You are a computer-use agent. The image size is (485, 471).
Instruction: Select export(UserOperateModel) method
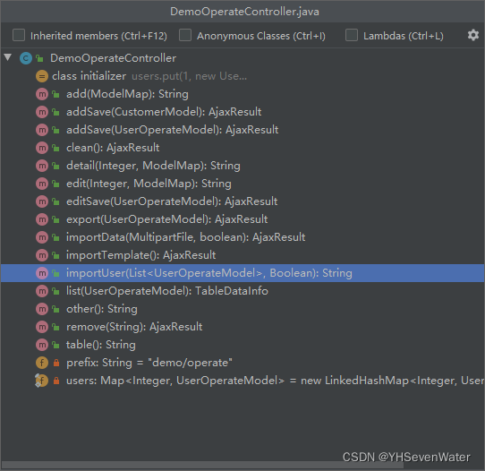166,219
